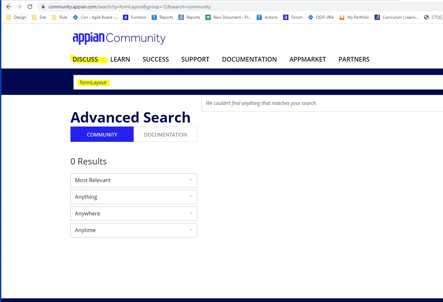Open the Forum bookmark
Screen dimensions: 443x302
pyautogui.click(x=293, y=17)
